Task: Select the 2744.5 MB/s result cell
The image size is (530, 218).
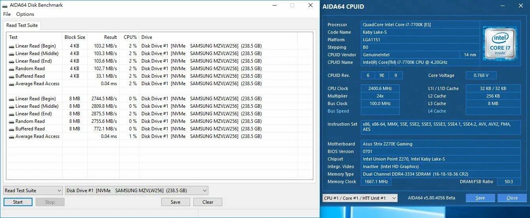Action: [104, 99]
